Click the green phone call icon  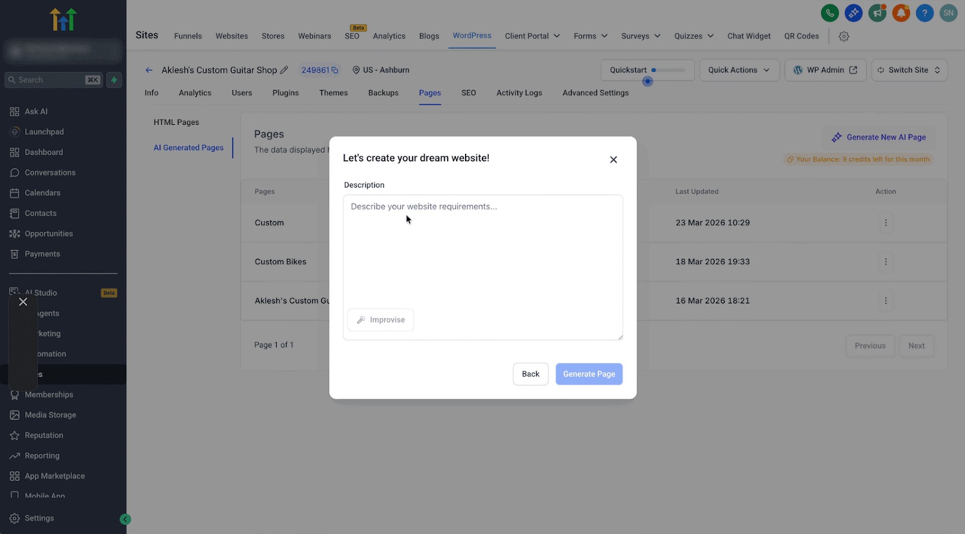click(x=830, y=13)
